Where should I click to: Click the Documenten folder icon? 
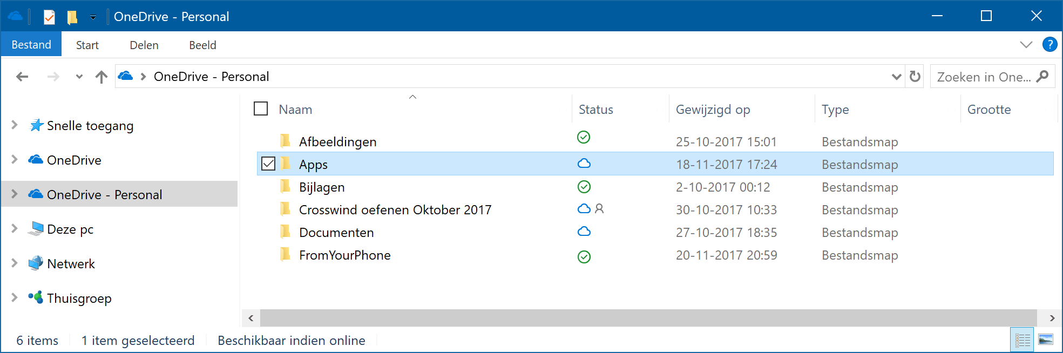point(286,232)
